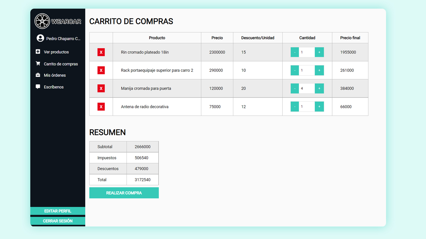This screenshot has height=239, width=426.
Task: Click product name Antena de radio decorativa
Action: coord(145,107)
